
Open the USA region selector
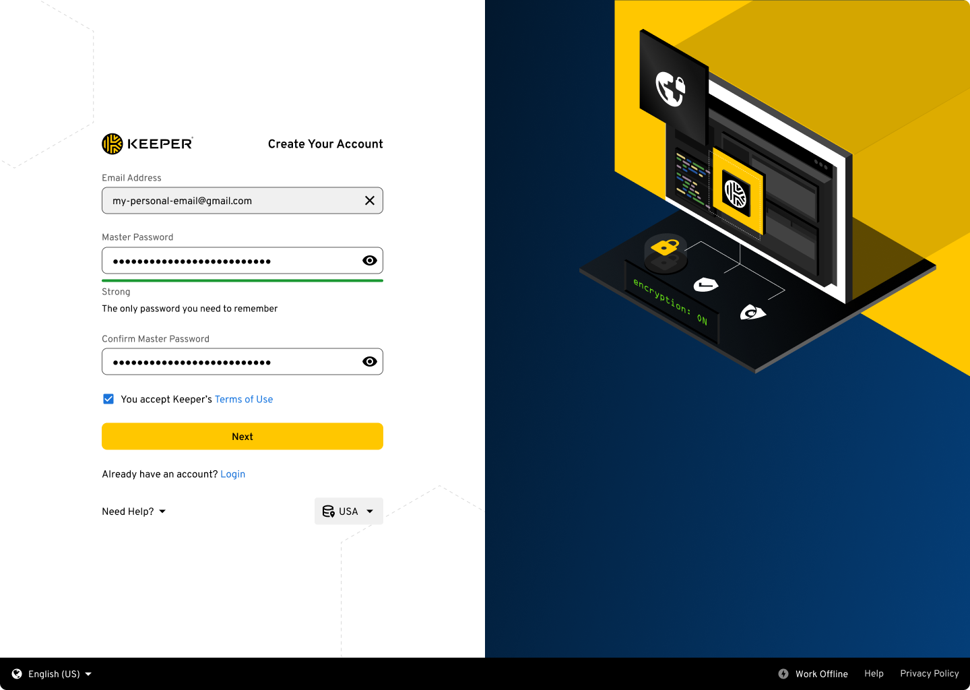point(348,511)
